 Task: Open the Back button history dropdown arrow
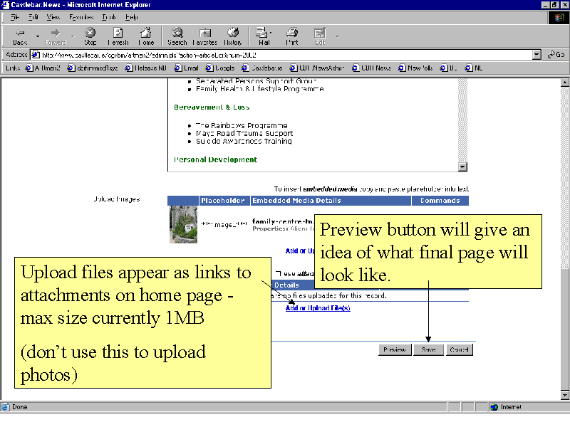coord(38,36)
